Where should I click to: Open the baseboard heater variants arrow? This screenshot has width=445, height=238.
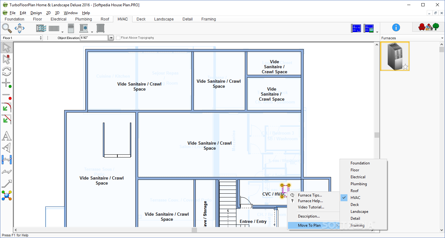coord(62,32)
